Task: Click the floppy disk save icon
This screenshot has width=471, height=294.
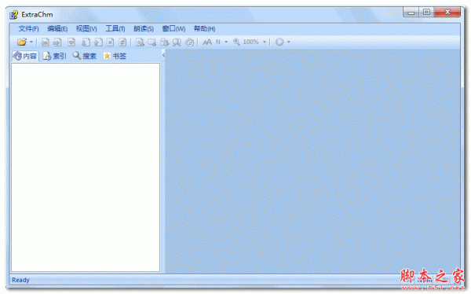Action: click(x=45, y=42)
